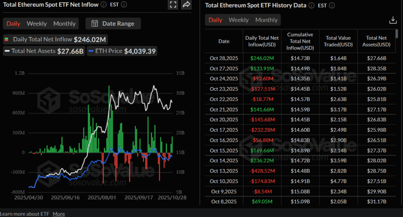Click Total Net Assets(USD) header
This screenshot has width=403, height=217.
pos(376,41)
